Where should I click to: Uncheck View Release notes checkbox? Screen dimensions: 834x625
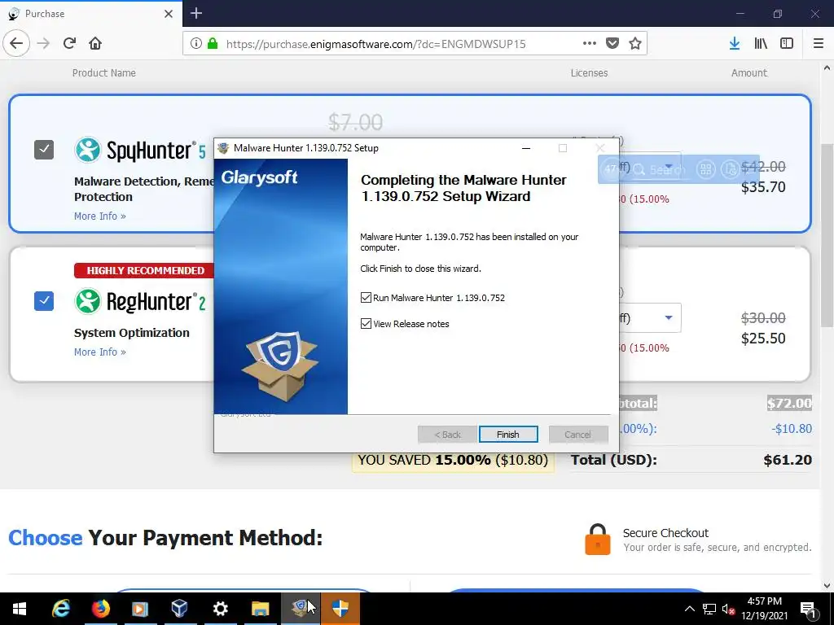[366, 324]
